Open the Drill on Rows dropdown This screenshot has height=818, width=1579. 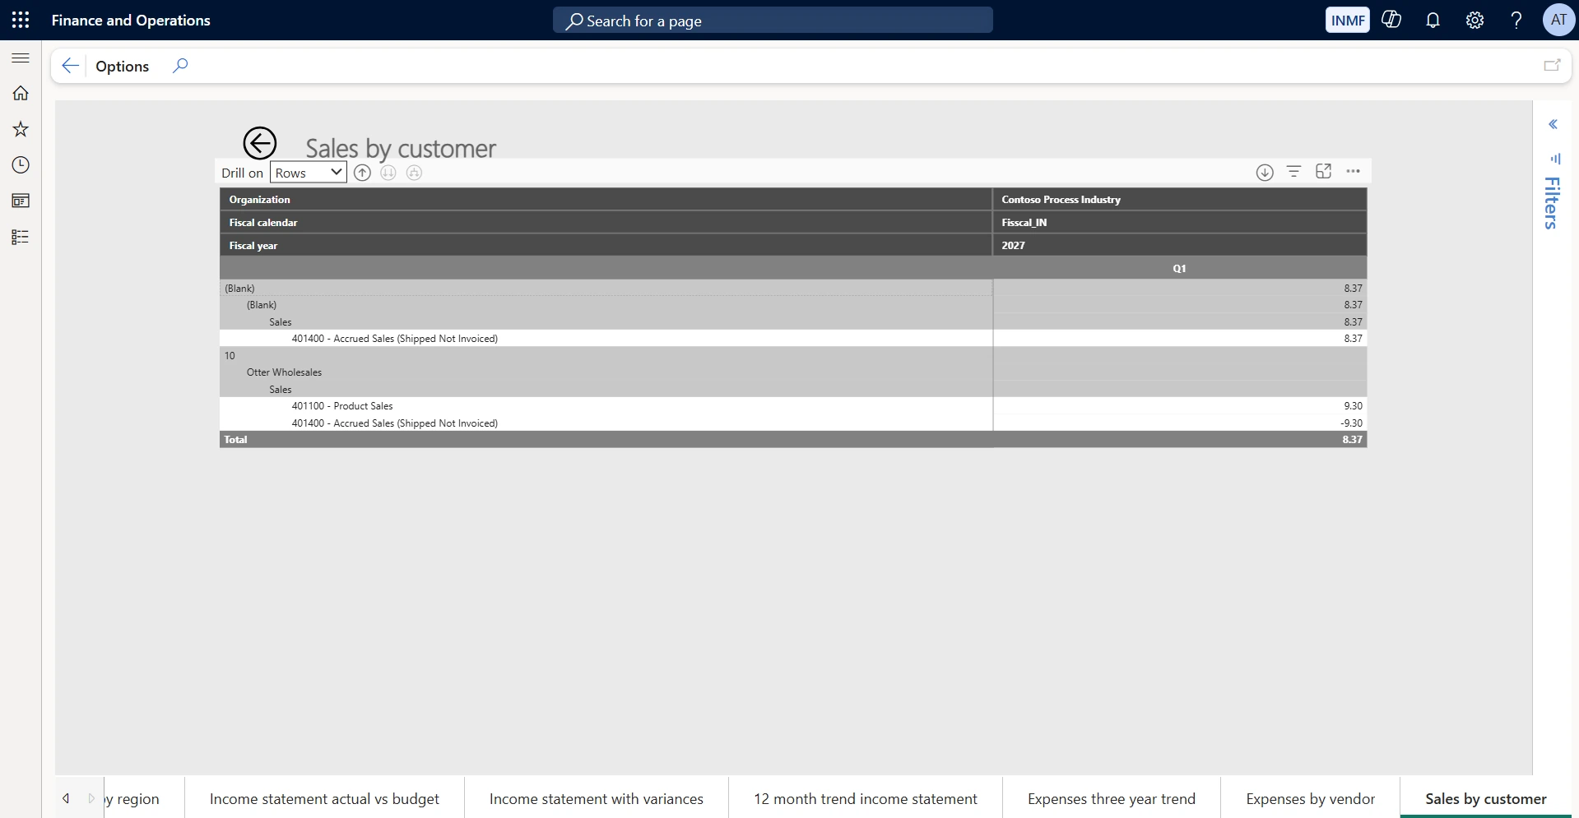coord(308,173)
